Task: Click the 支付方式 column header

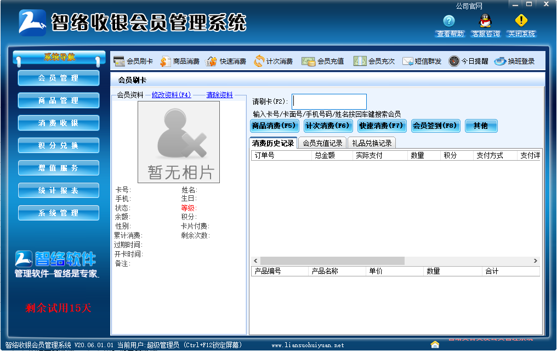Action: [495, 155]
